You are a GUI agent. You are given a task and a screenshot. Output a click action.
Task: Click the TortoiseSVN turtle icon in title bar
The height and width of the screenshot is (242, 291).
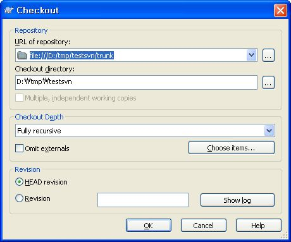point(9,10)
